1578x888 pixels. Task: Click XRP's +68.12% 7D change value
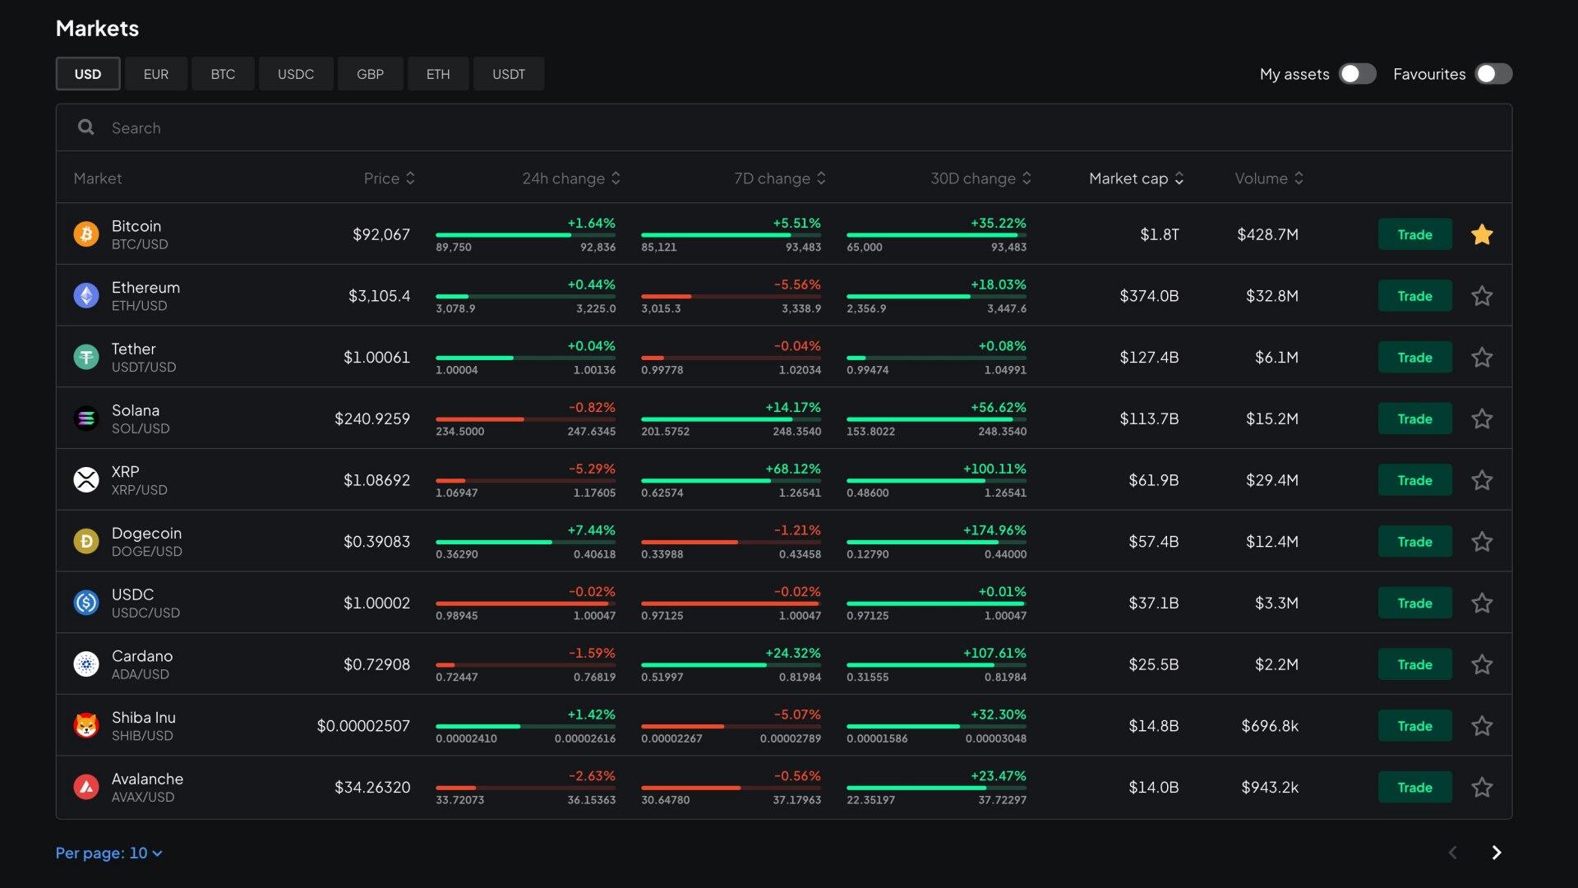point(793,469)
